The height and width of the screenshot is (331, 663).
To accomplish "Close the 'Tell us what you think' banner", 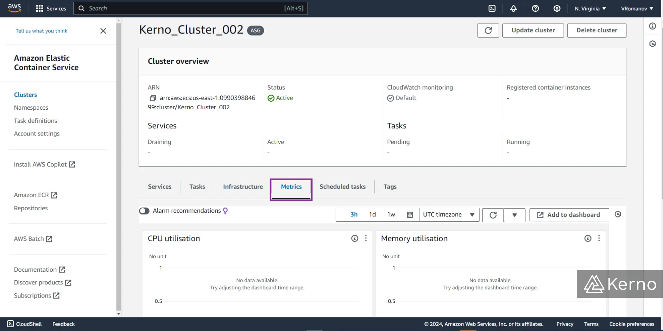I will click(103, 31).
